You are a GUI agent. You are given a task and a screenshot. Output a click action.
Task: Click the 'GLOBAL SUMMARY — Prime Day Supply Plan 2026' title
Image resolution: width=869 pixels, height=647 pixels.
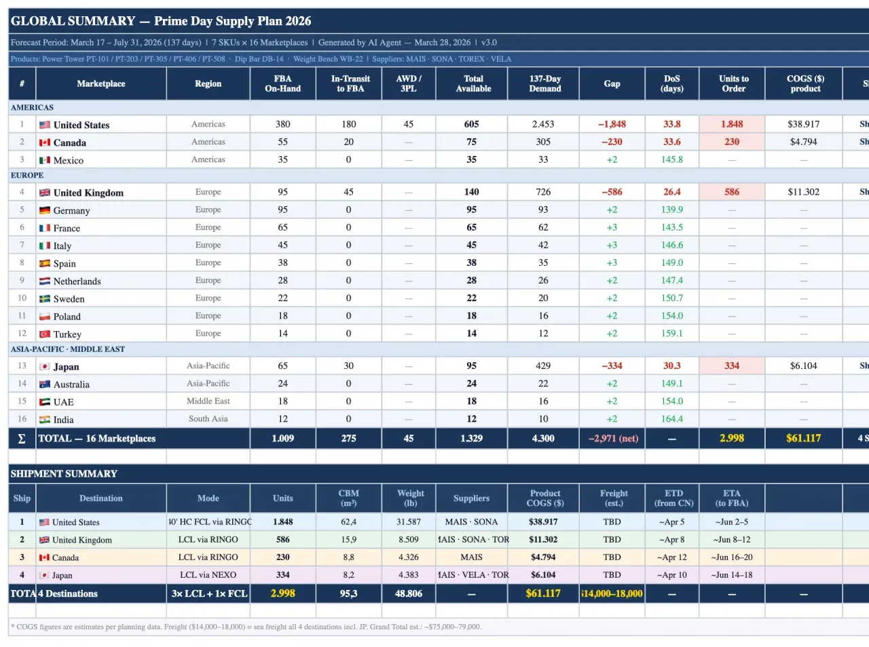click(x=162, y=21)
